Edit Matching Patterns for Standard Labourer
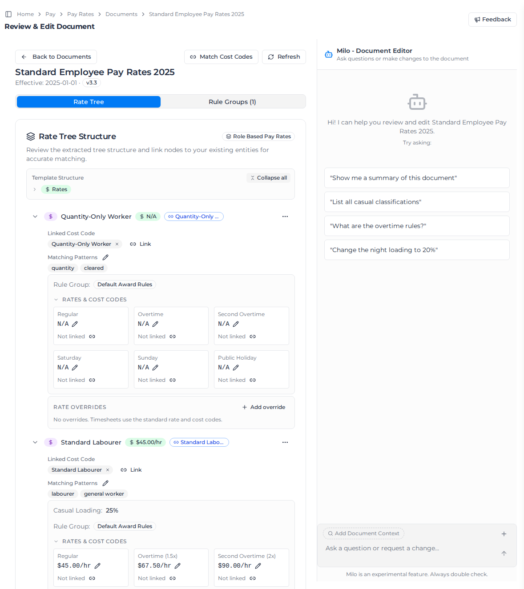The width and height of the screenshot is (524, 589). point(105,483)
